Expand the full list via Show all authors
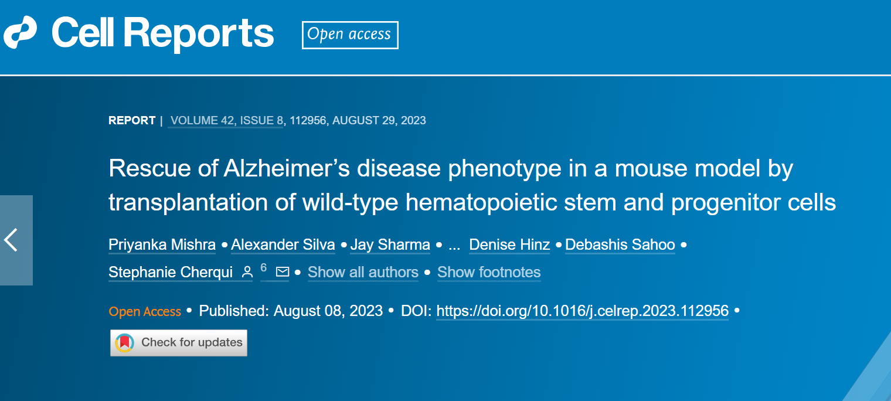The height and width of the screenshot is (401, 891). (363, 272)
